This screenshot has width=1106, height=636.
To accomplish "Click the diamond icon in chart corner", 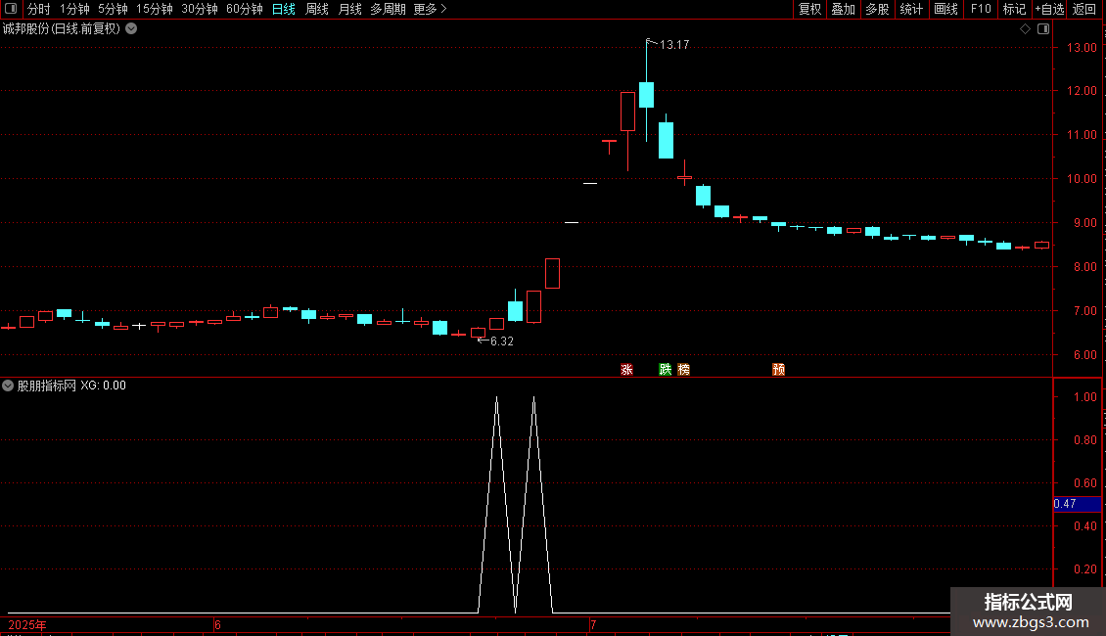I will (x=1026, y=29).
